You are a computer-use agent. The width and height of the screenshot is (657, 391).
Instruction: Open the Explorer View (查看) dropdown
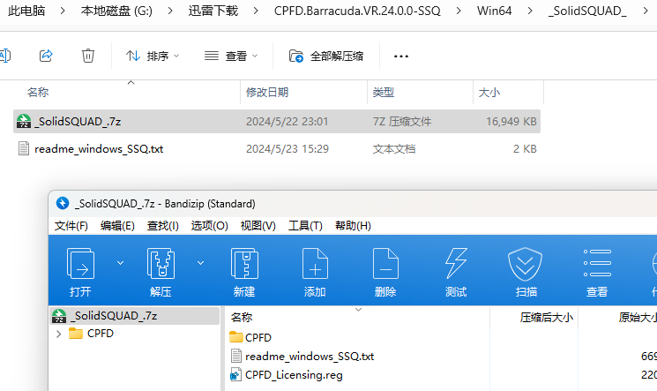231,56
